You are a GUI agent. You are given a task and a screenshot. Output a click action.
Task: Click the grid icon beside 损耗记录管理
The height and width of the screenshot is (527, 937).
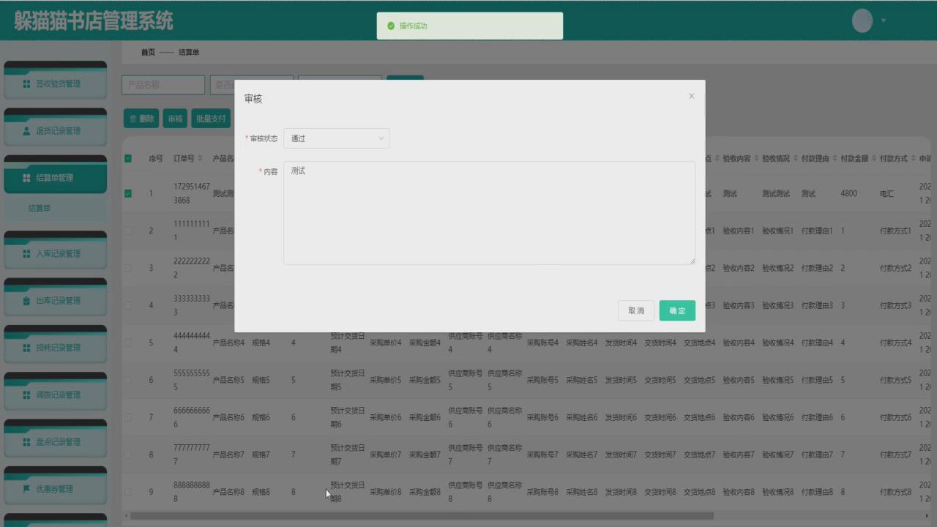(x=26, y=348)
